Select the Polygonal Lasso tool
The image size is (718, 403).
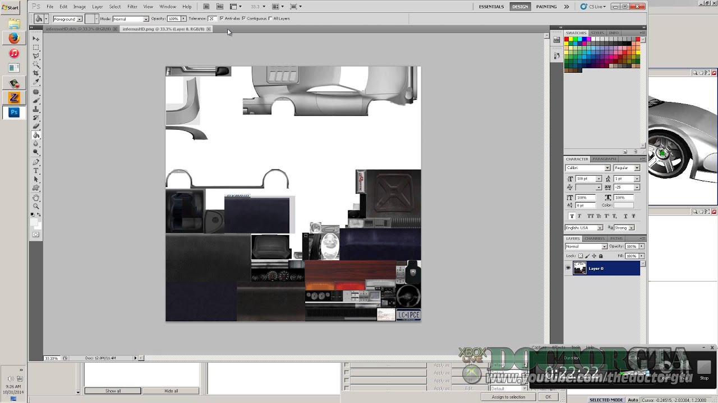click(36, 56)
